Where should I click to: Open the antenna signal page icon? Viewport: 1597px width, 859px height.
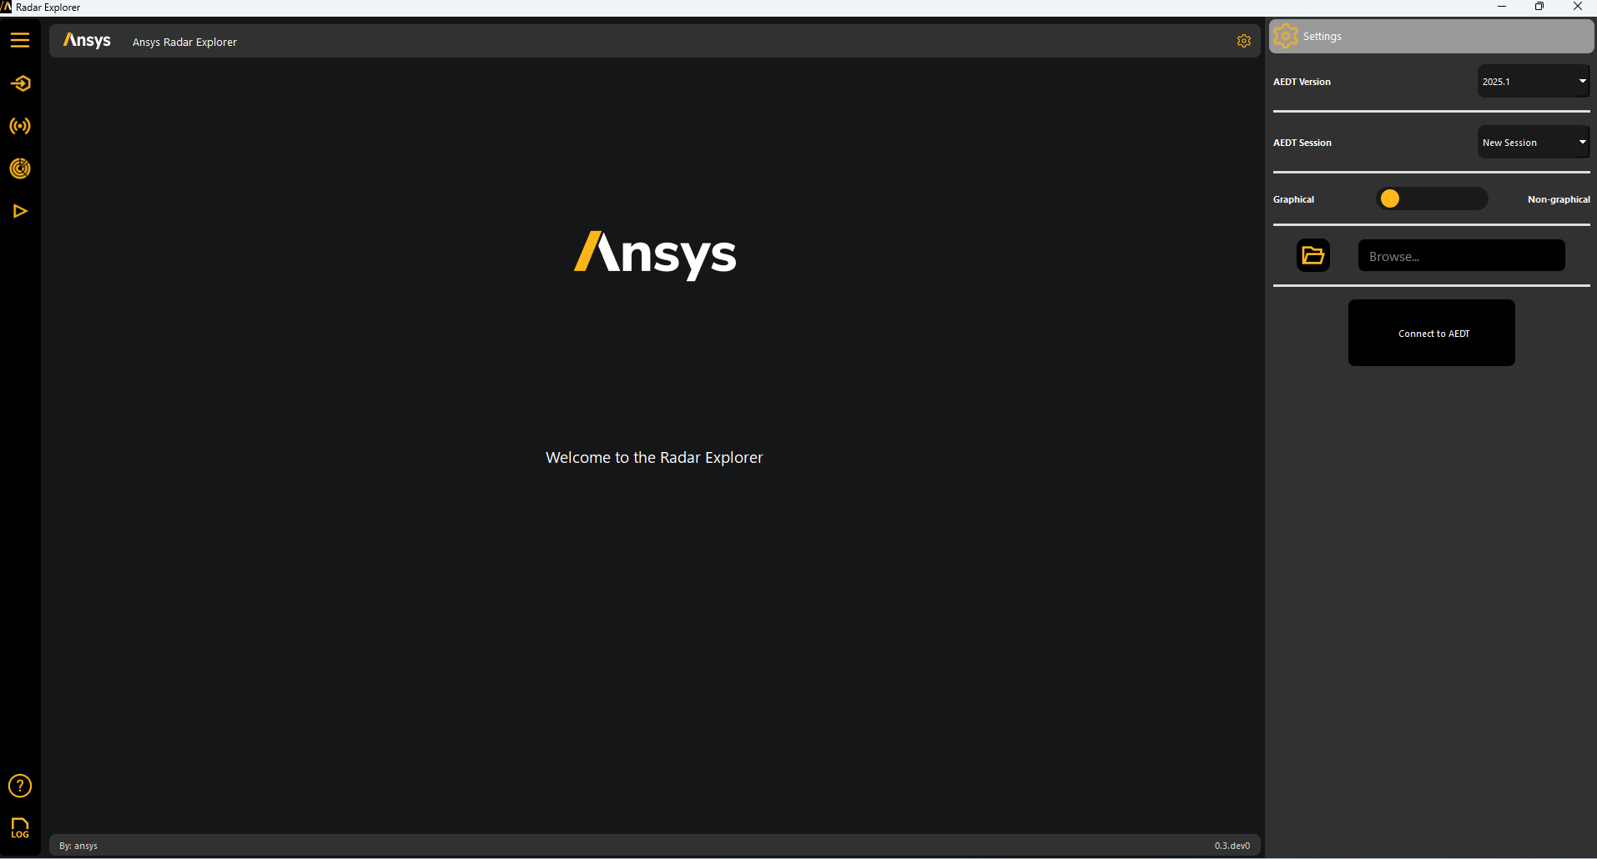[x=20, y=126]
